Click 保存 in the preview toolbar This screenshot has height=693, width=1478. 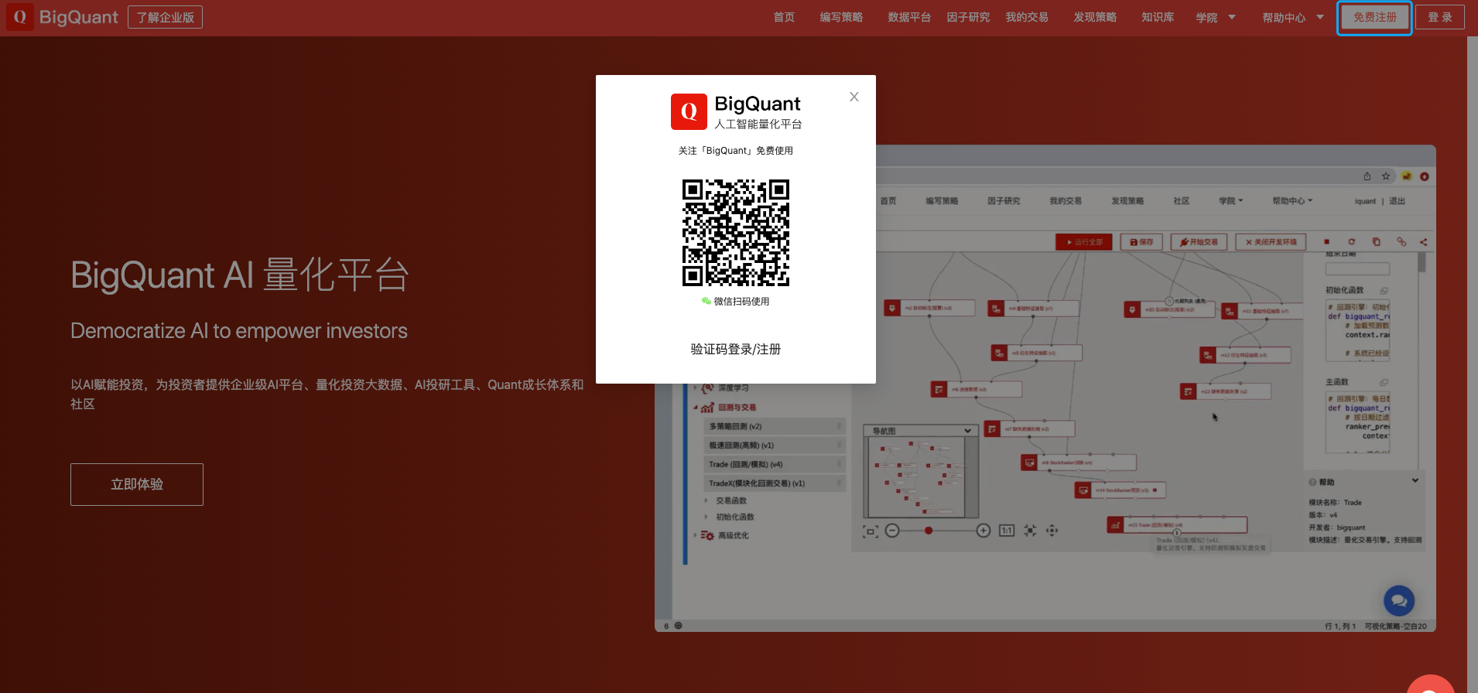pyautogui.click(x=1141, y=242)
